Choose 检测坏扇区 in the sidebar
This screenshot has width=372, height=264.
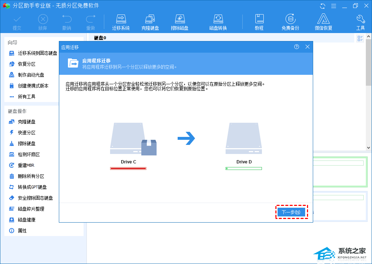click(24, 155)
